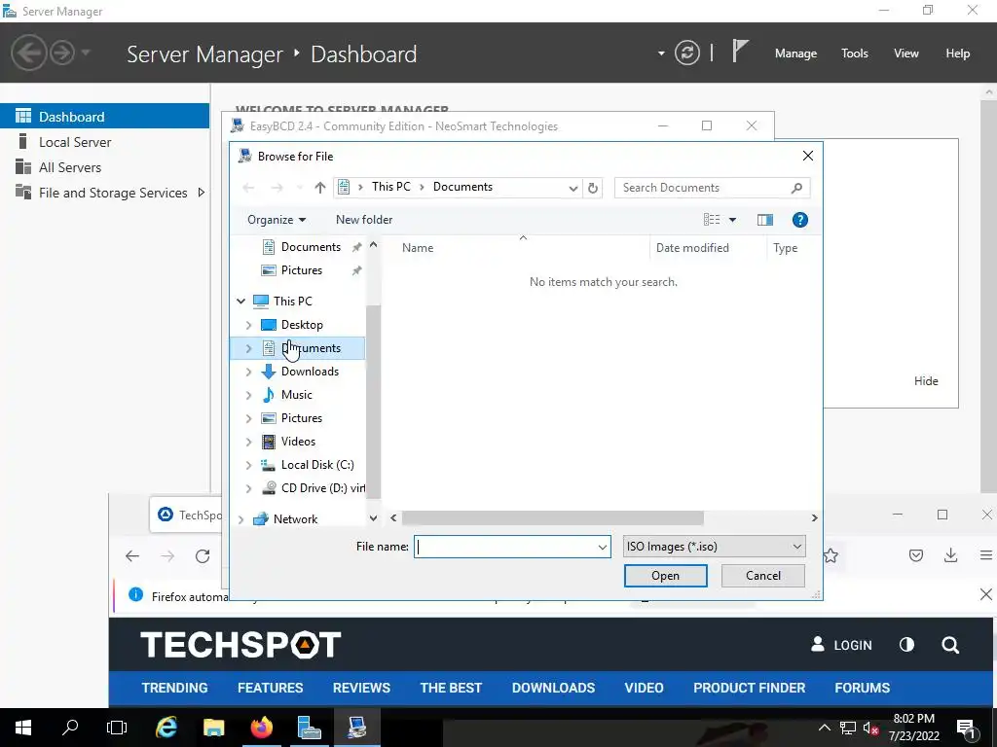Open the Manage menu in Server Manager

coord(795,53)
